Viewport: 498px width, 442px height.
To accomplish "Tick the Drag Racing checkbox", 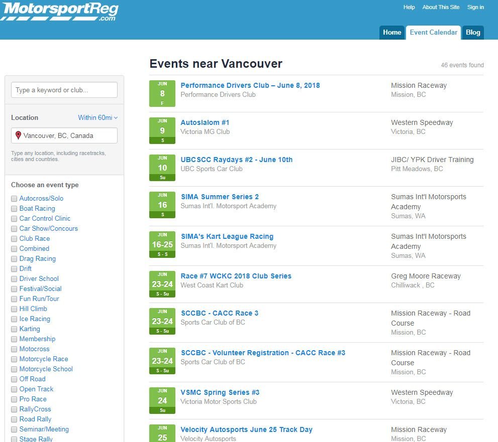I will tap(14, 259).
